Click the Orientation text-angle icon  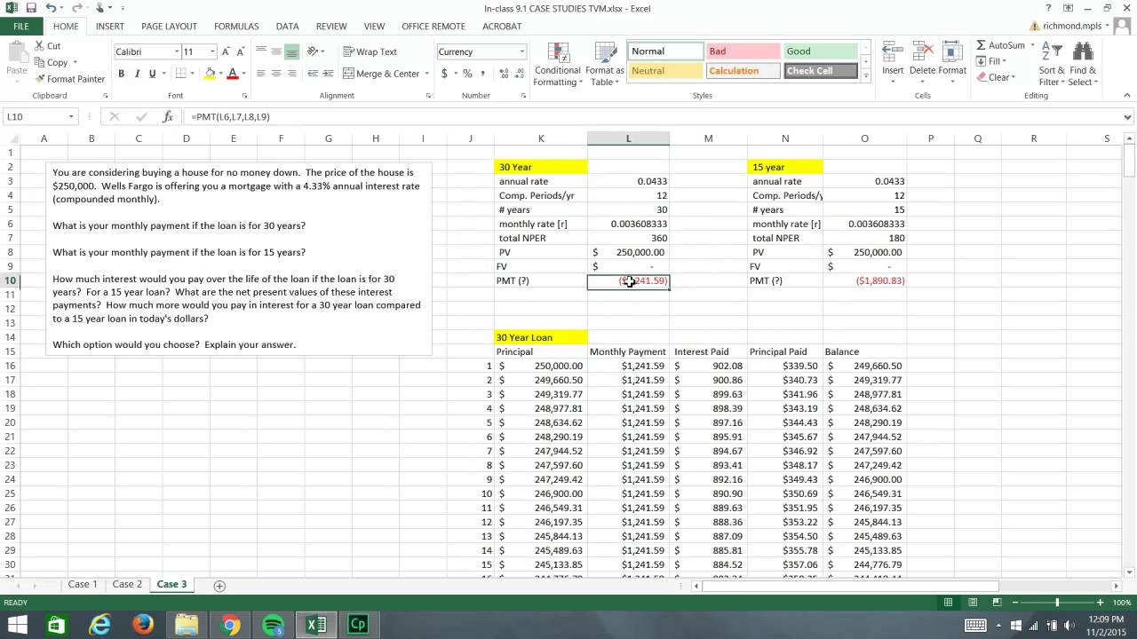pyautogui.click(x=313, y=51)
